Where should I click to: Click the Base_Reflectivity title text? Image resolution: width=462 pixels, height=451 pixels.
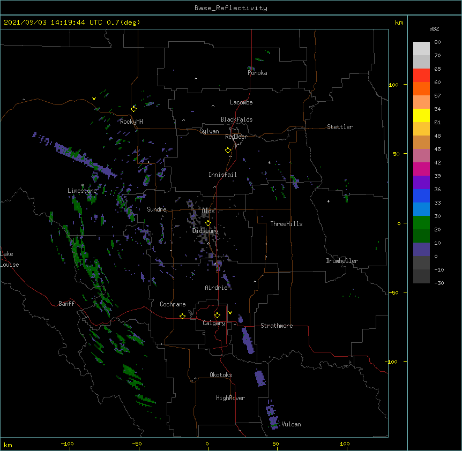(x=231, y=8)
